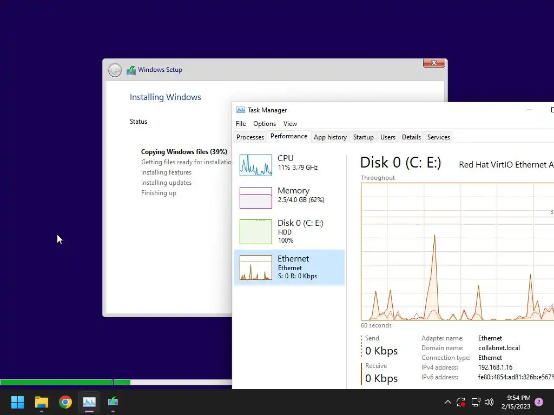Select the Performance tab
554x415 pixels.
point(289,137)
